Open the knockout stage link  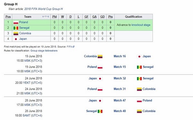141,25
